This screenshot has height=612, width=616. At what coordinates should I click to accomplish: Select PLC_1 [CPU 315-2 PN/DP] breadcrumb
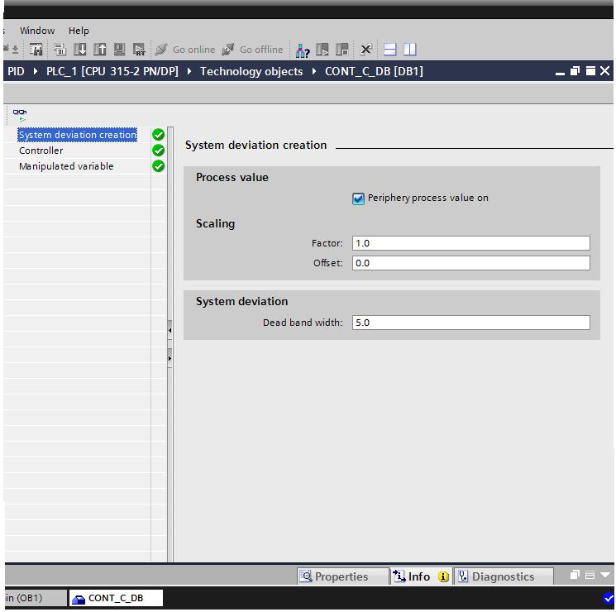tap(112, 71)
